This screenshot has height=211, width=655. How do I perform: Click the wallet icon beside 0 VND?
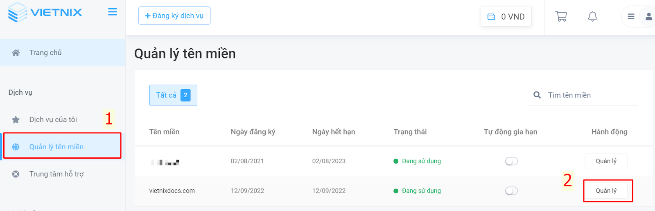click(x=491, y=17)
